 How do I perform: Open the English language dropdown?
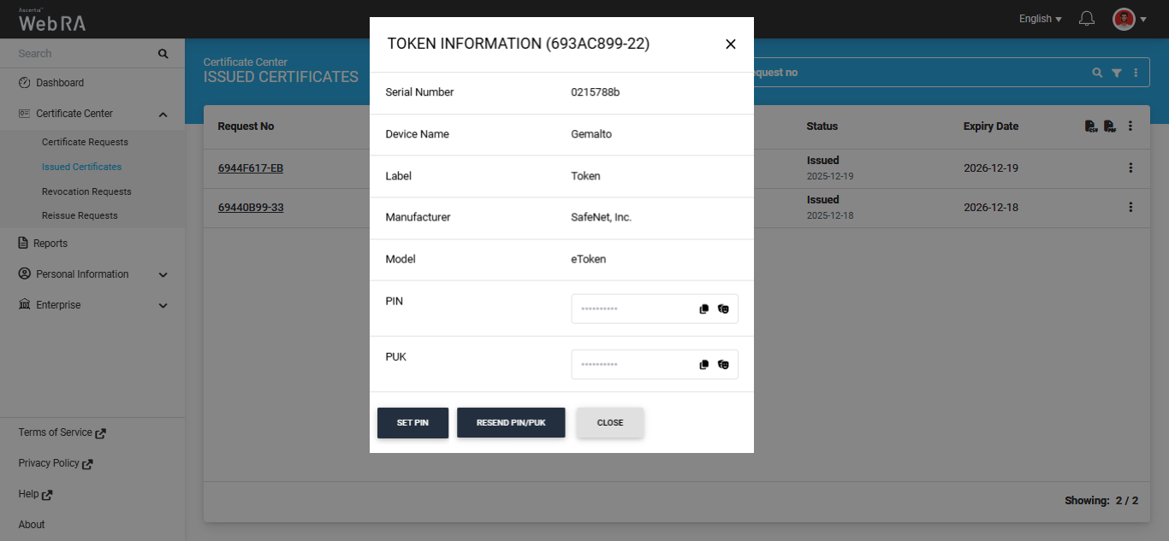coord(1040,19)
